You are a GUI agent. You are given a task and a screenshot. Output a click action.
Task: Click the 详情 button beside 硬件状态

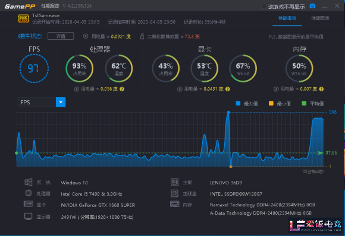click(61, 36)
